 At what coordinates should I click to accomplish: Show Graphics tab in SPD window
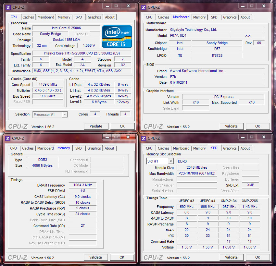230,148
